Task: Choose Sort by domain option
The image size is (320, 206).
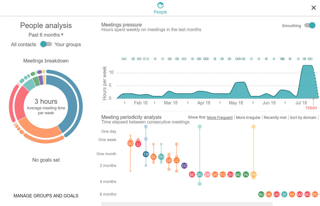Action: pyautogui.click(x=303, y=117)
